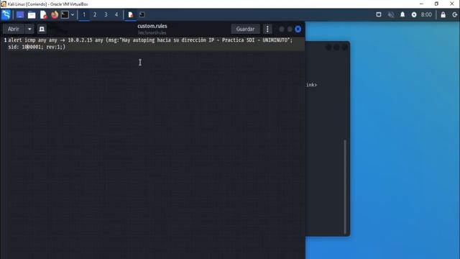Show desktop from the Kali panel
Viewport: 460px width, 259px height.
pyautogui.click(x=20, y=14)
